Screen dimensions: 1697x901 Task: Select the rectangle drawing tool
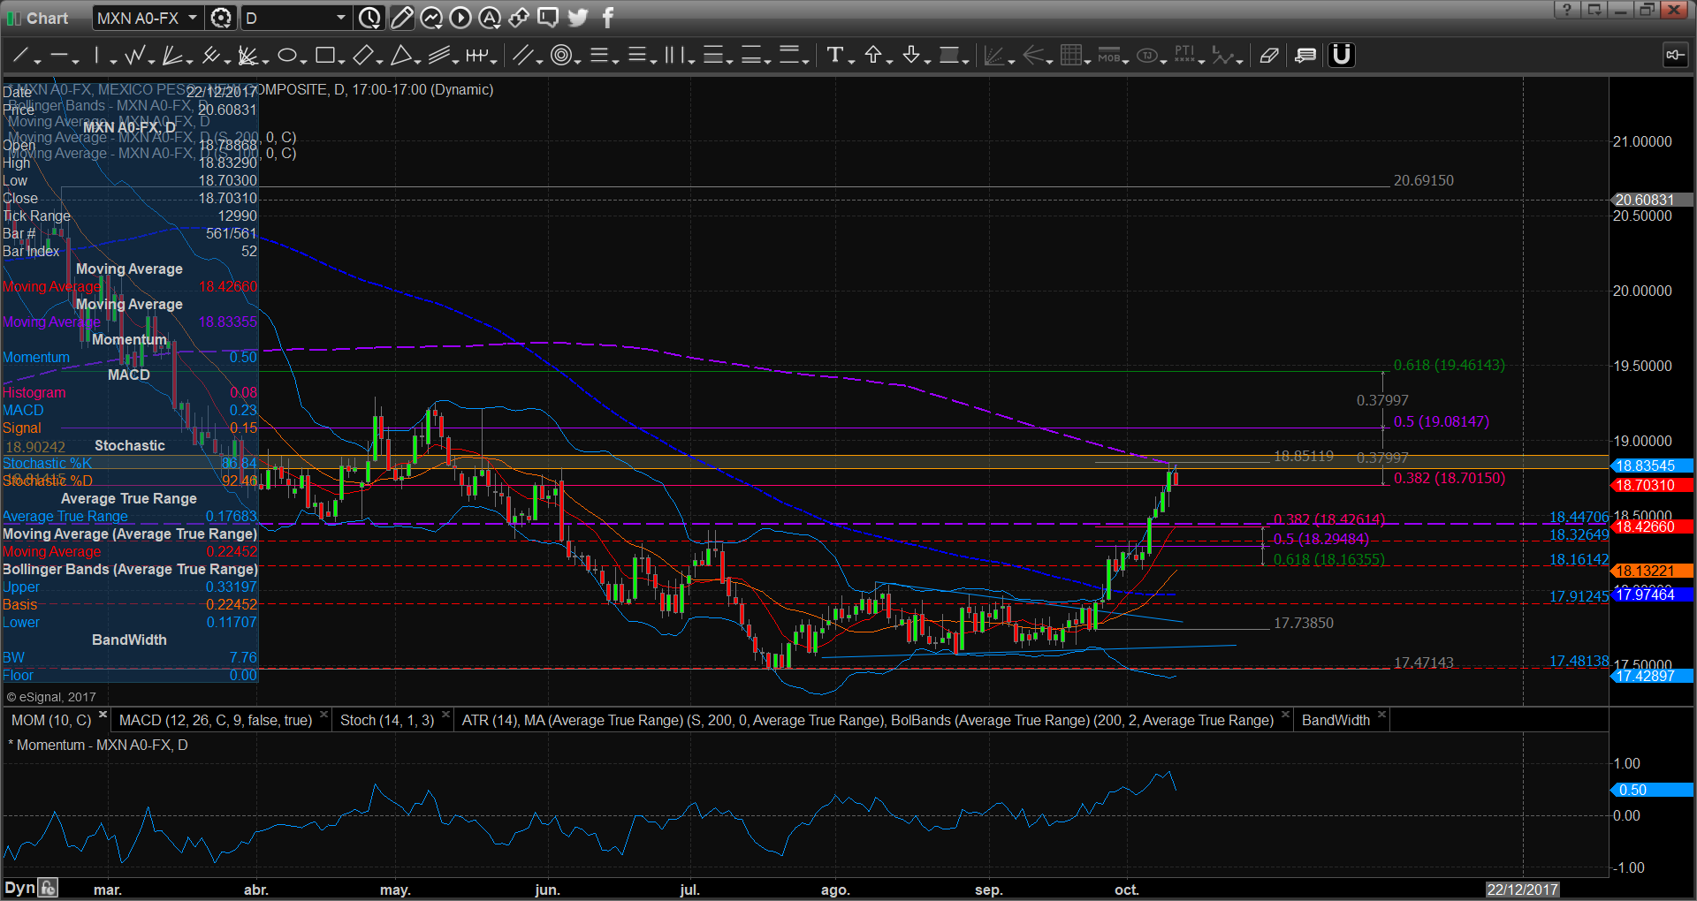(x=324, y=56)
